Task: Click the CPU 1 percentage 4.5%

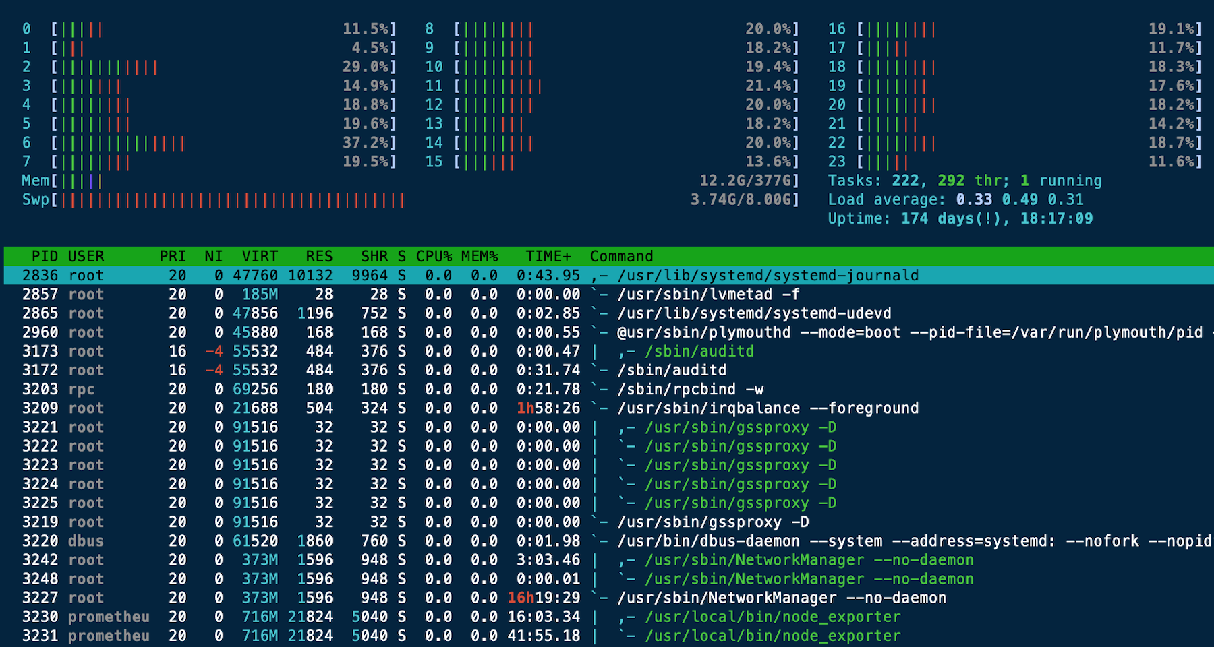Action: coord(370,48)
